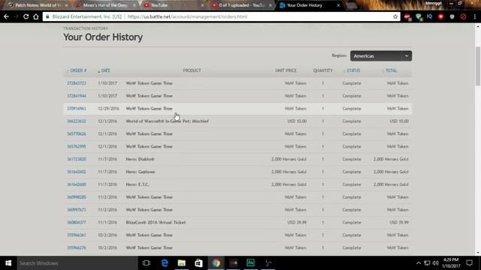481x270 pixels.
Task: Open the Adblock Plus extension
Action: click(407, 17)
